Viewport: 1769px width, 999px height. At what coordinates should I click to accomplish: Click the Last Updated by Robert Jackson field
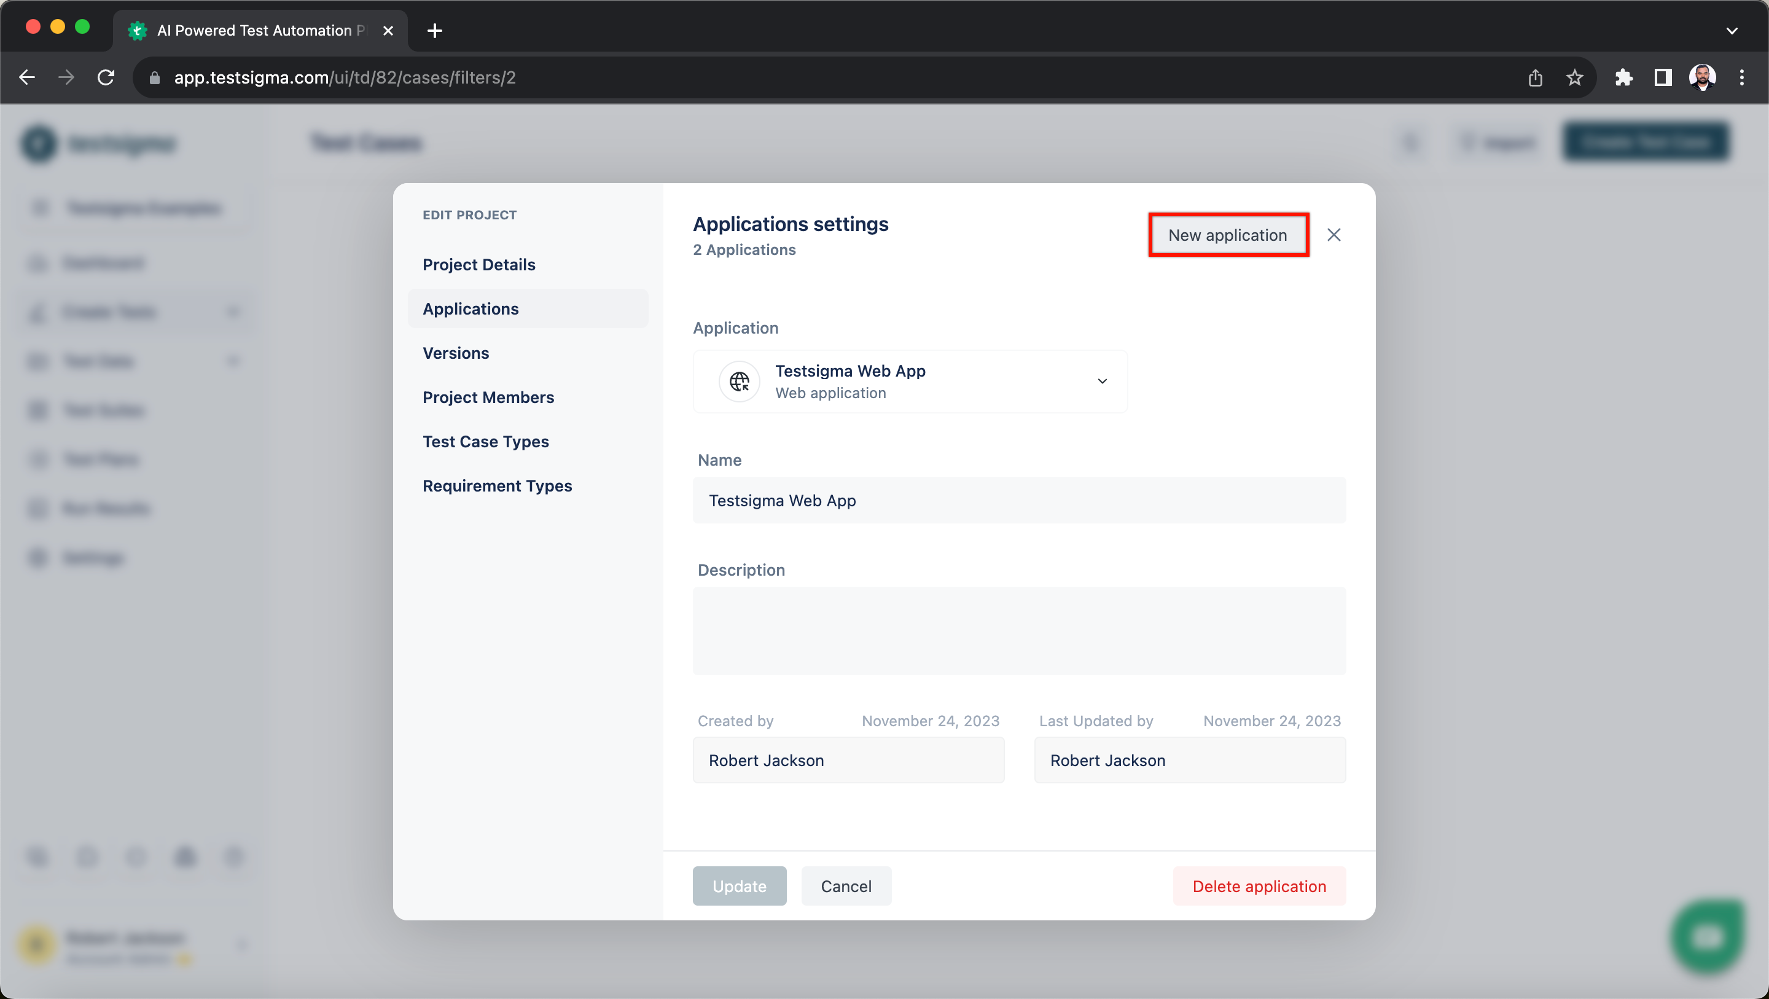[1189, 760]
